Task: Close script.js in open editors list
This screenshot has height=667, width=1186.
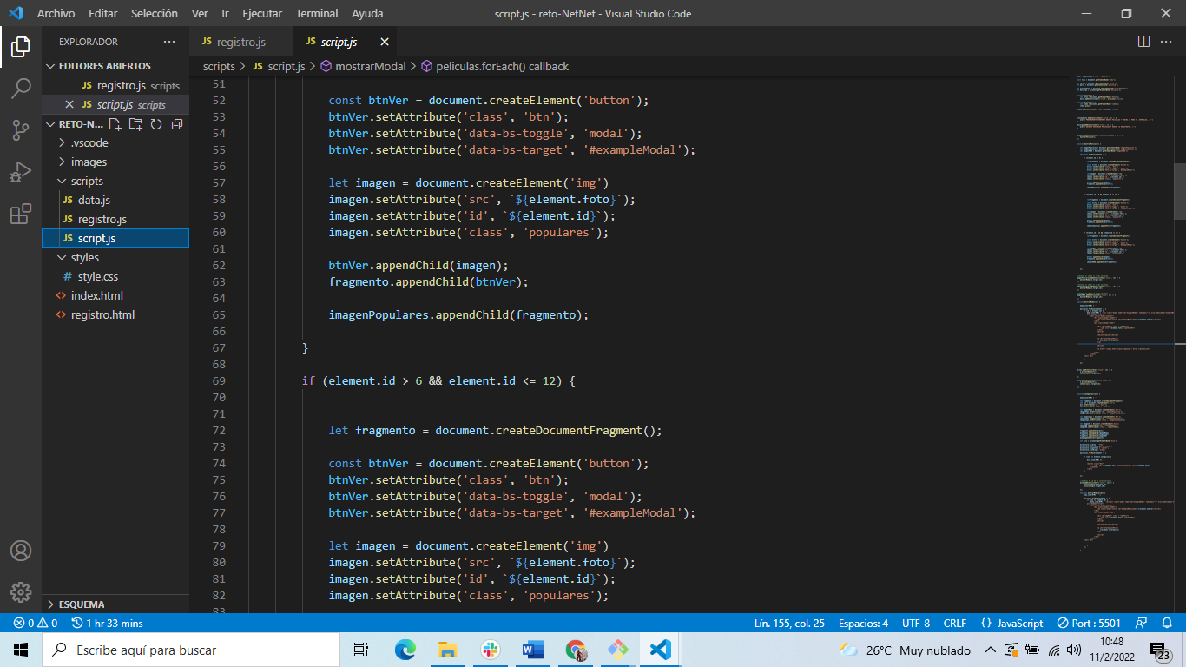Action: click(x=70, y=104)
